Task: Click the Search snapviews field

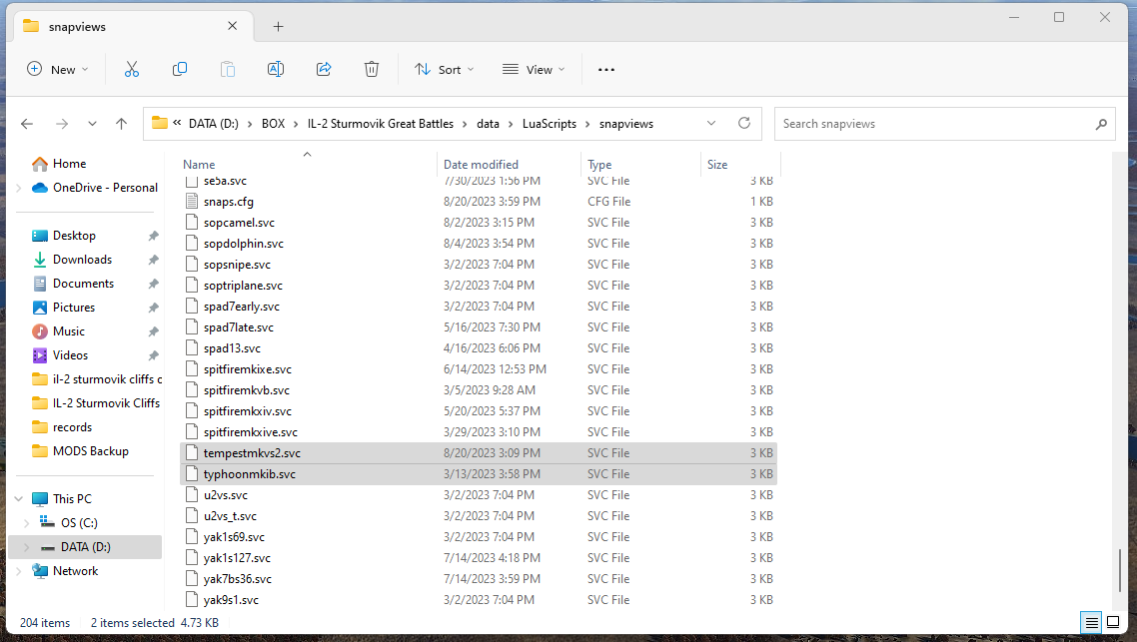Action: tap(935, 124)
